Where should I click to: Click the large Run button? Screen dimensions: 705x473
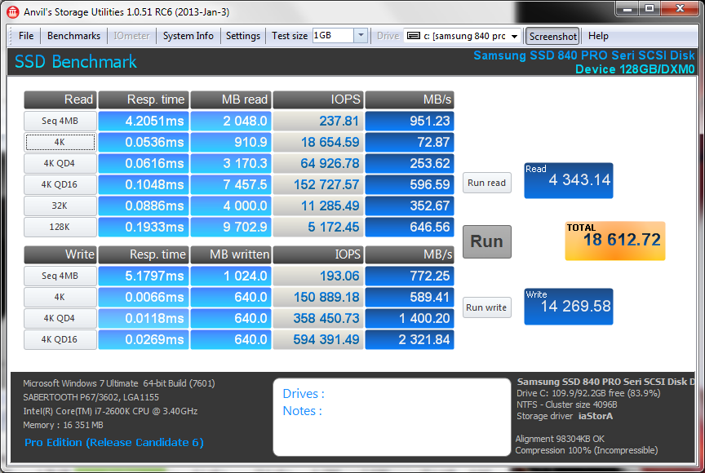pyautogui.click(x=487, y=241)
